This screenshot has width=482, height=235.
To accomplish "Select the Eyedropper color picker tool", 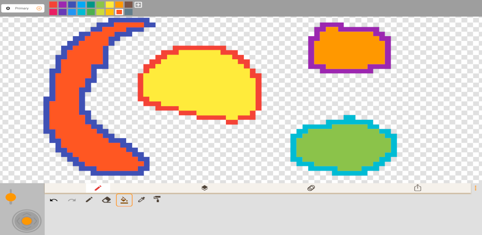I will (141, 200).
